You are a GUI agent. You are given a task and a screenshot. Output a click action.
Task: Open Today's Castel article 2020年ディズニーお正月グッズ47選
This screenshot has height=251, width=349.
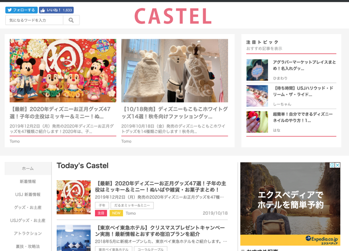(160, 187)
